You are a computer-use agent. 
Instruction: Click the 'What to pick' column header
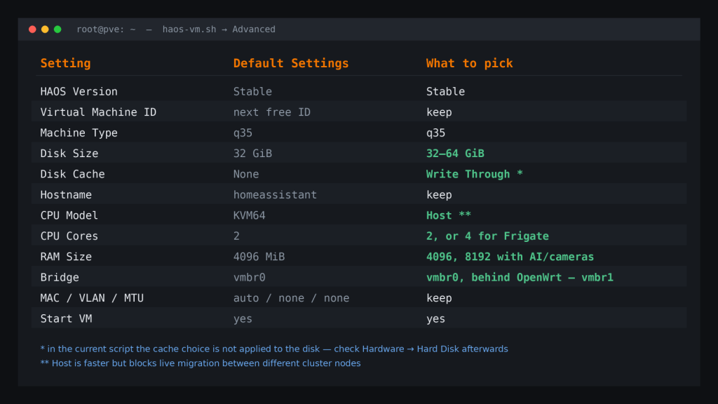(469, 63)
